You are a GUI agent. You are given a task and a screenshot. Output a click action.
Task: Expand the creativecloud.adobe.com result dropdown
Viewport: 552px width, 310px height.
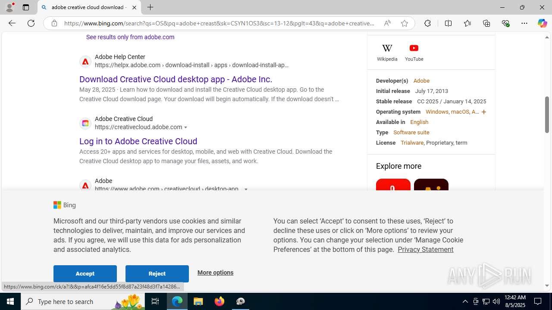tap(186, 127)
